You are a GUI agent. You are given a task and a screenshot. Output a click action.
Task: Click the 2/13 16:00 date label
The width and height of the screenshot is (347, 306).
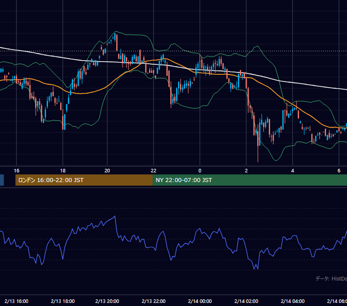[16, 301]
